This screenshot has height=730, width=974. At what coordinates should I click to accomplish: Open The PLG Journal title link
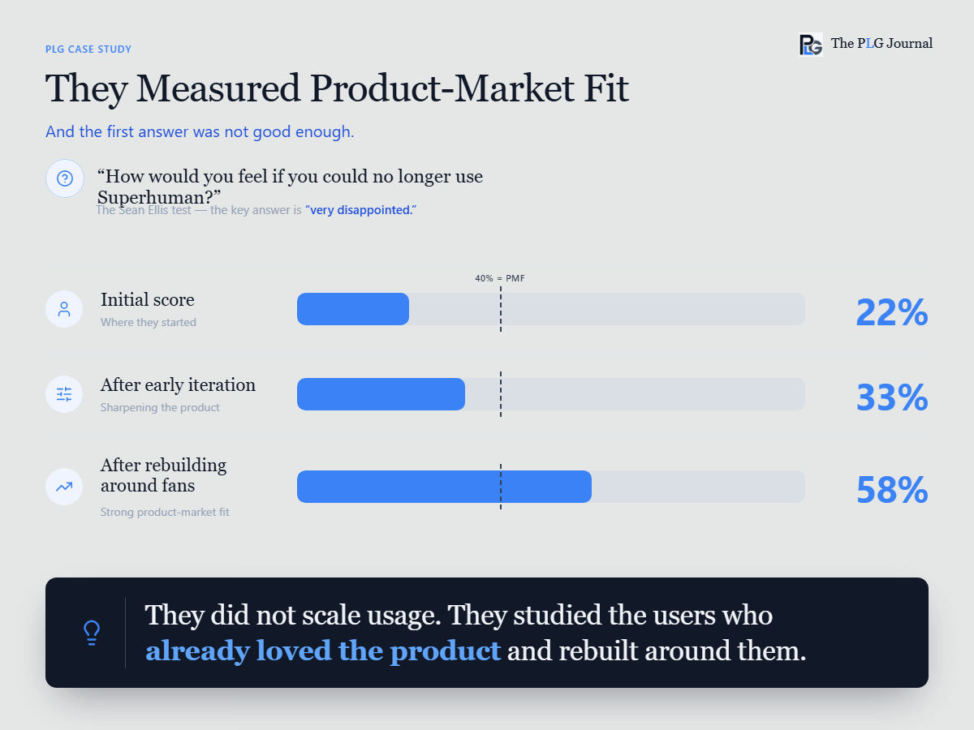[881, 44]
